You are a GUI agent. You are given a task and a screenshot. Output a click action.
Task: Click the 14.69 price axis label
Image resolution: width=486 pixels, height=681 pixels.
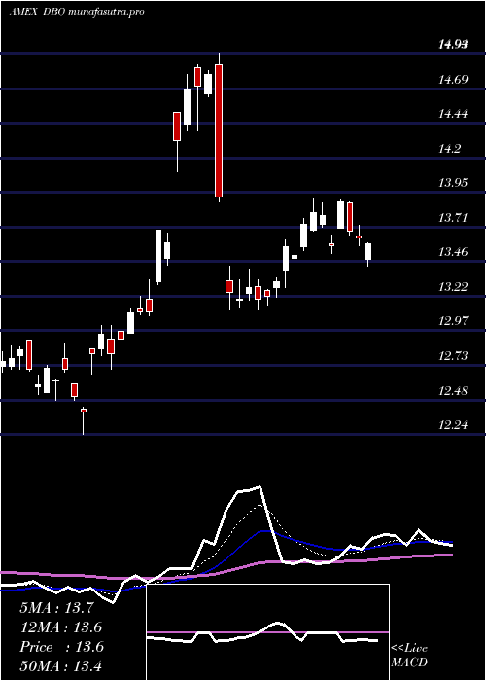pyautogui.click(x=453, y=80)
